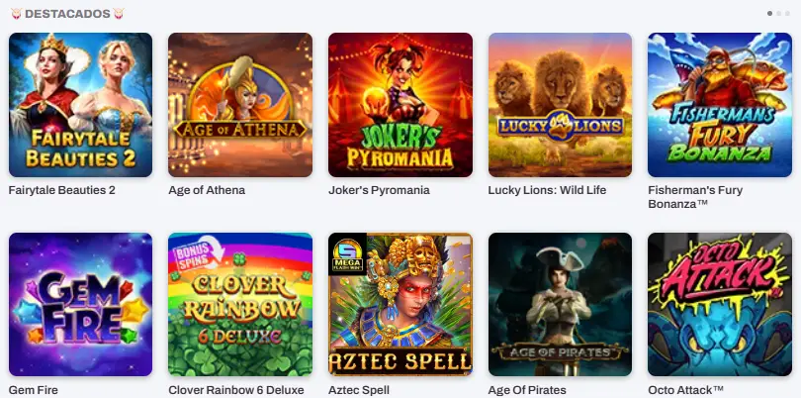801x398 pixels.
Task: Open the Lucky Lions game thumbnail
Action: pyautogui.click(x=560, y=105)
